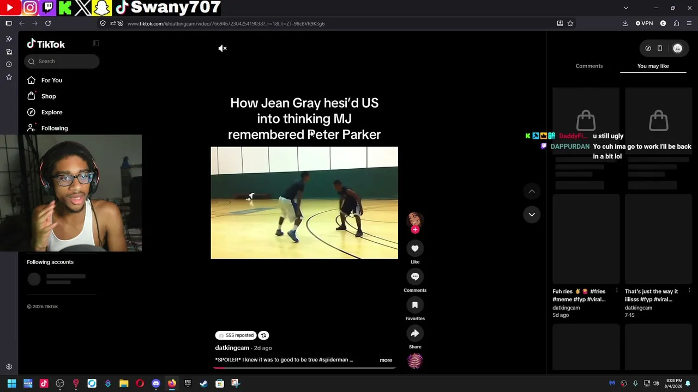Open the TikTok coin icon in top pill
The width and height of the screenshot is (698, 392).
648,48
